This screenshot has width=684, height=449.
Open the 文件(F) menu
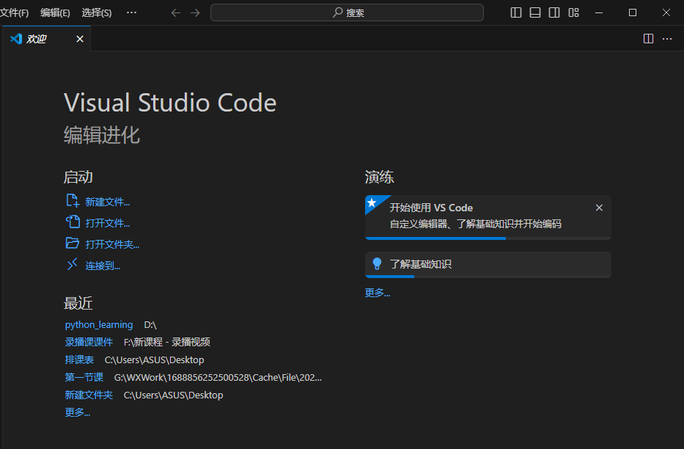tap(14, 12)
